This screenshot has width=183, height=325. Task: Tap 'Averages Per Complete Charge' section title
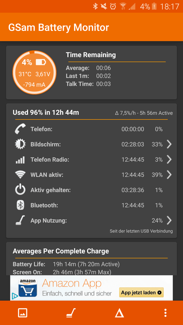pos(61,251)
